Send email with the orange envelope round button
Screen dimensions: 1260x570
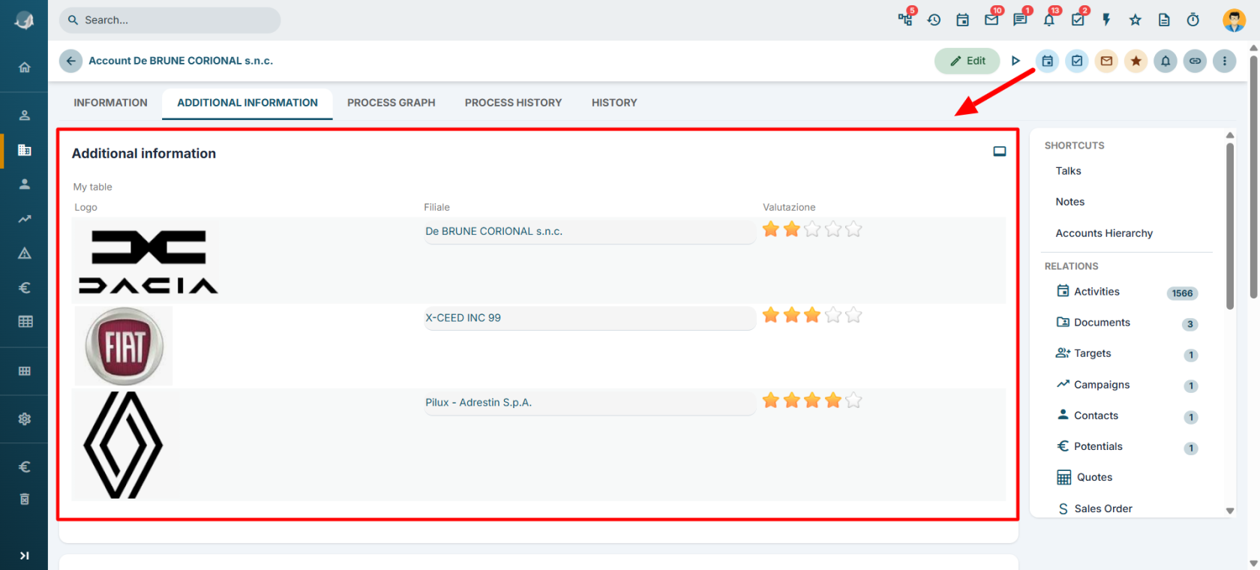pyautogui.click(x=1106, y=61)
